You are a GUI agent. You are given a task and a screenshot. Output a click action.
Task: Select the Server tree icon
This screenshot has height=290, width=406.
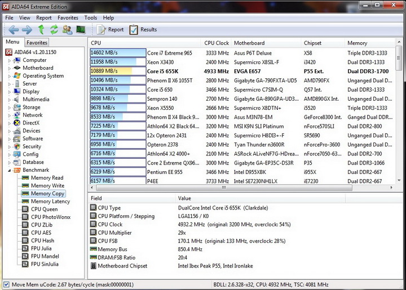coord(17,84)
